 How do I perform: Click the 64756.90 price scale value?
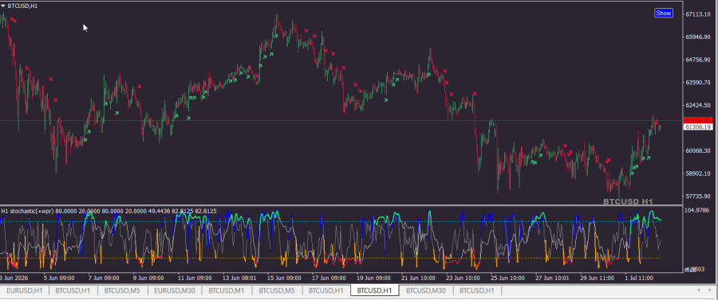click(x=698, y=60)
